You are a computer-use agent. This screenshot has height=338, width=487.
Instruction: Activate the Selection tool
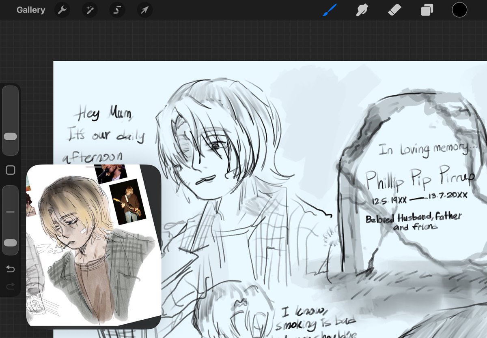click(117, 10)
